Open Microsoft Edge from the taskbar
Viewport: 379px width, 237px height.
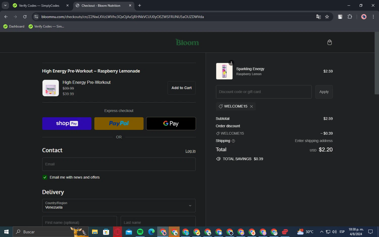point(151,232)
